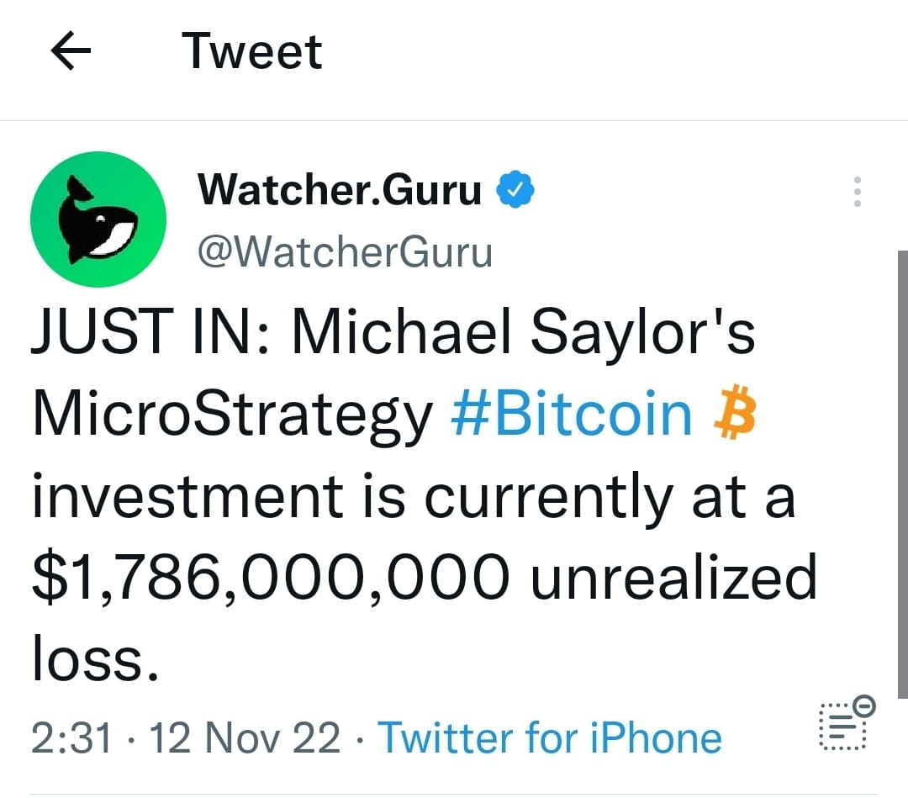Tap the back arrow to exit the tweet
Screen dimensions: 908x798
tap(71, 50)
